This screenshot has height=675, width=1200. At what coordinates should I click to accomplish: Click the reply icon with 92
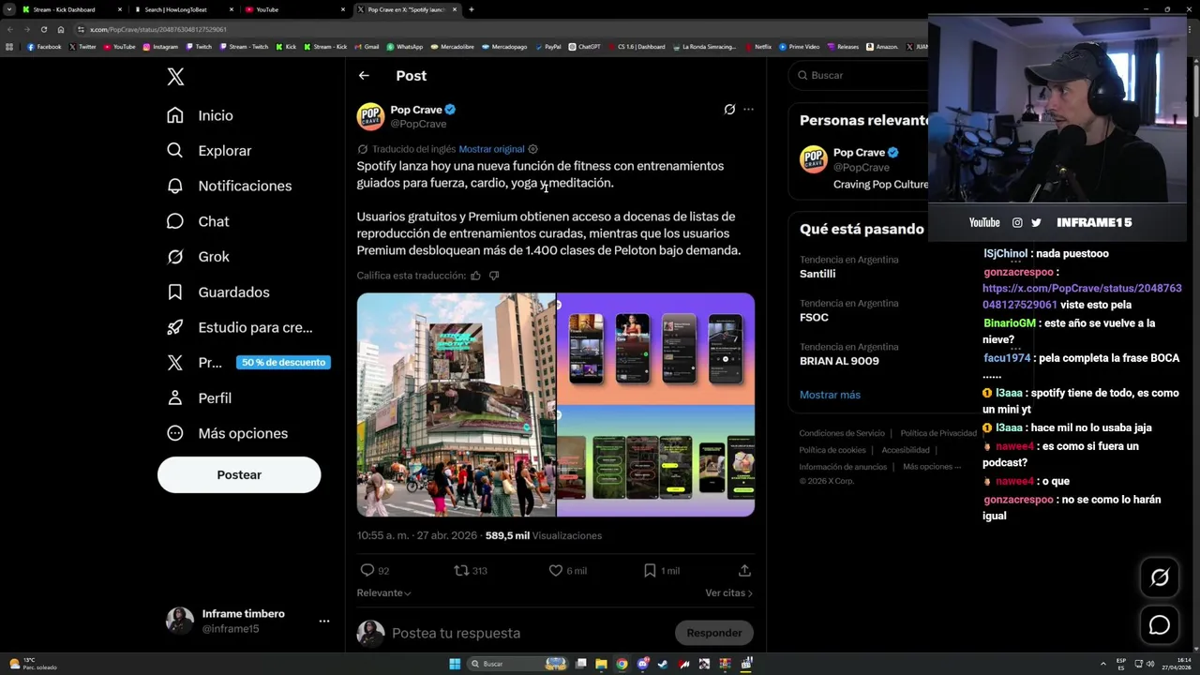374,570
